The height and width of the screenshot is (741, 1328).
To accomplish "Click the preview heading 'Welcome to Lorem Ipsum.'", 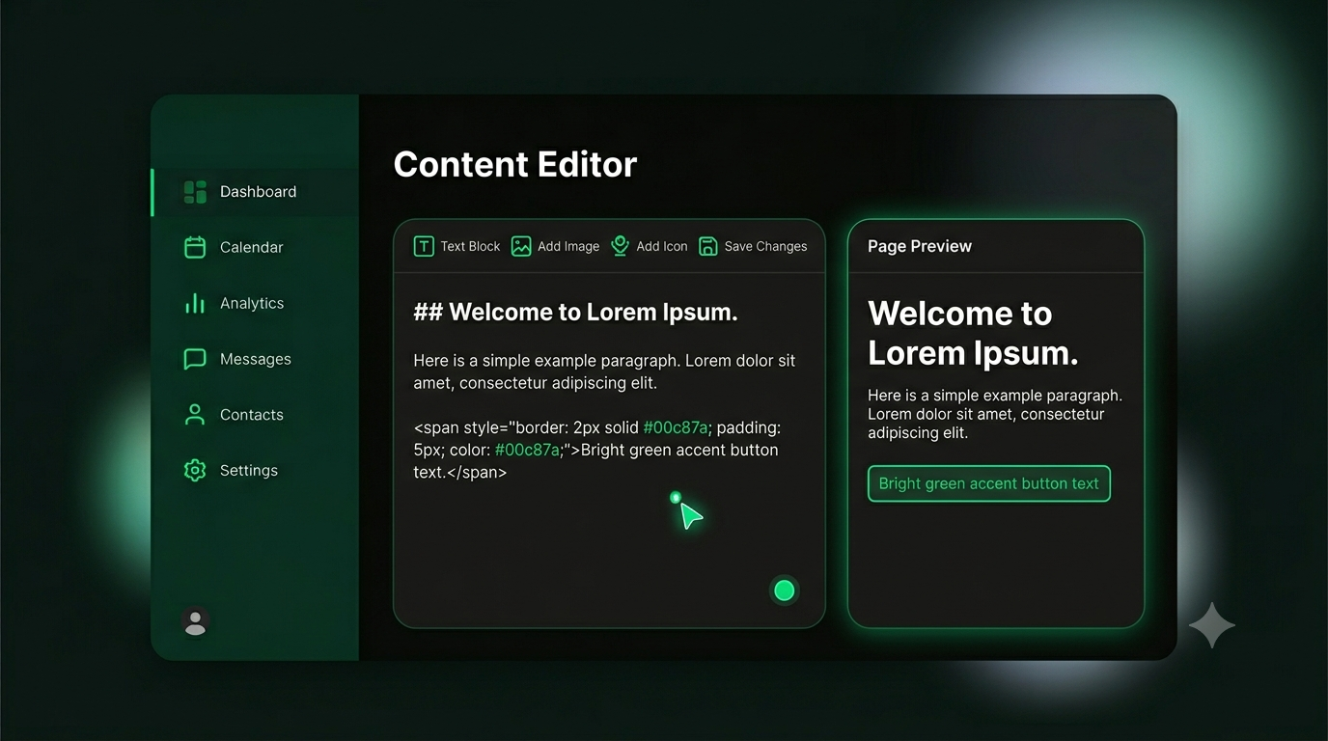I will [x=973, y=333].
